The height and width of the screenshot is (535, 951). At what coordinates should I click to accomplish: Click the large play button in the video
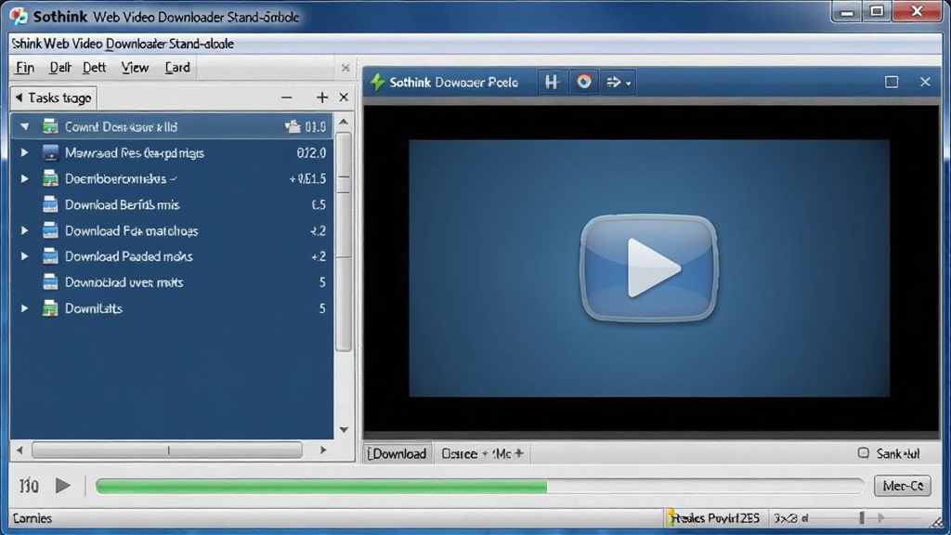pyautogui.click(x=649, y=267)
